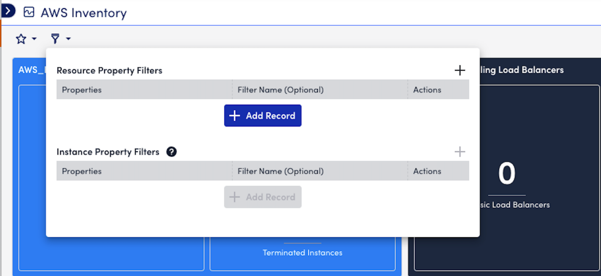Click the plus icon for Resource Property Filters
Image resolution: width=601 pixels, height=276 pixels.
(x=460, y=70)
